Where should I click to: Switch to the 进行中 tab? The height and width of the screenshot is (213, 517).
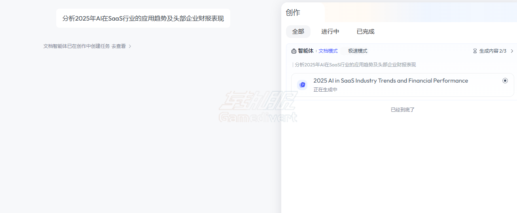click(330, 32)
